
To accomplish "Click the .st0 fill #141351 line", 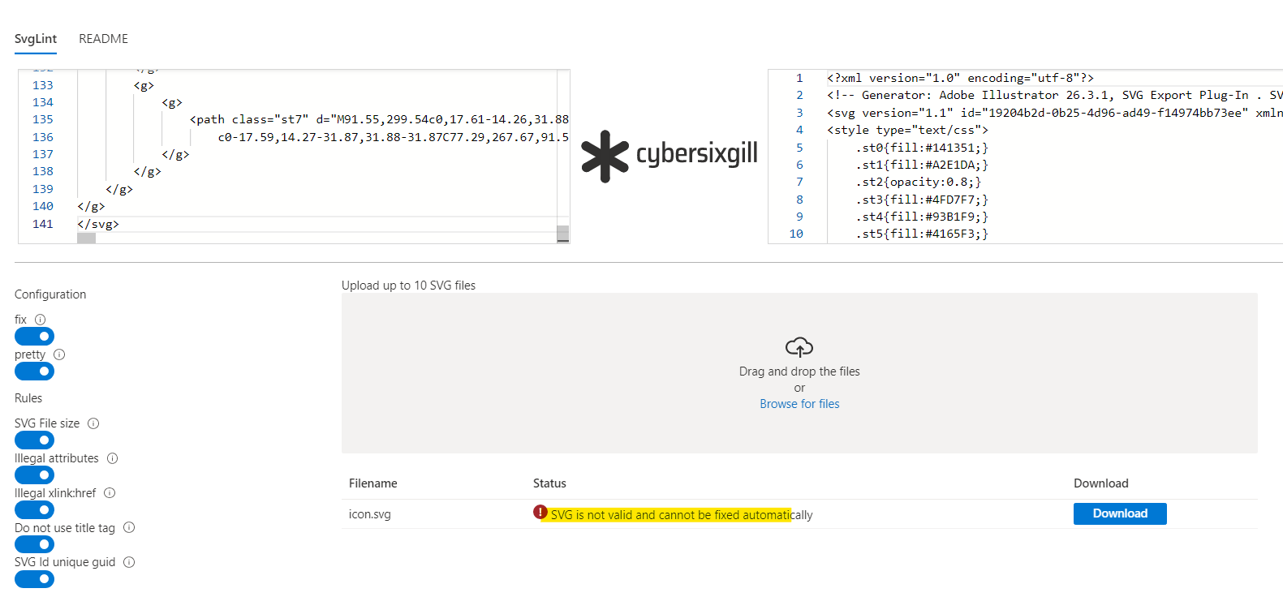I will [x=922, y=148].
